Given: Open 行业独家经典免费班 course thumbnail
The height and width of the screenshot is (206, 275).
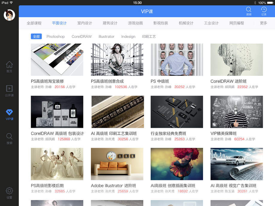Looking at the screenshot, I should tap(177, 112).
